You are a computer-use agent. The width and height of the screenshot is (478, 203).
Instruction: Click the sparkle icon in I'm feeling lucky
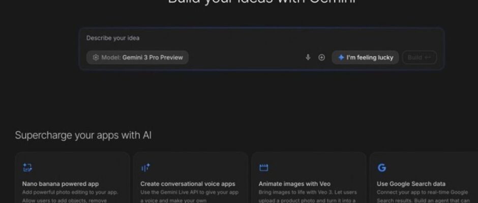(x=341, y=57)
